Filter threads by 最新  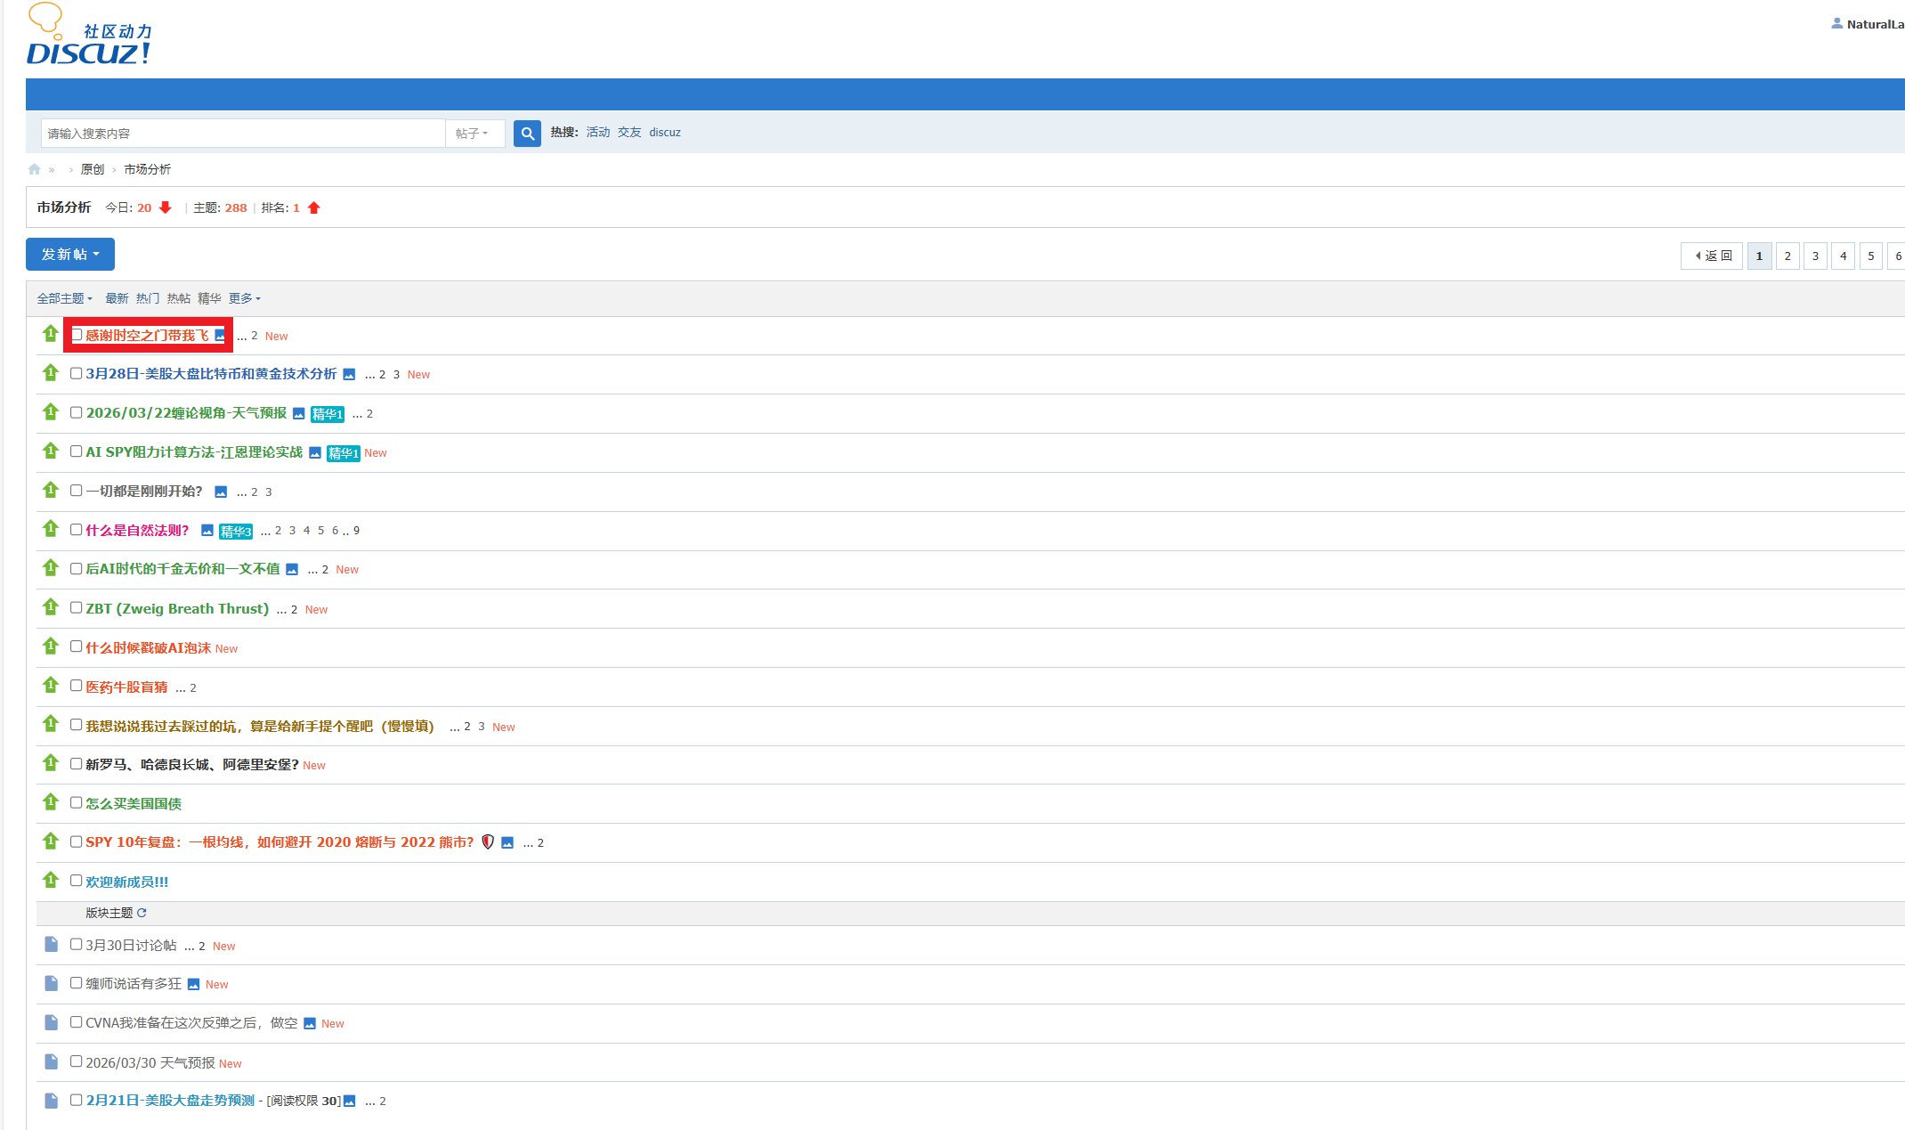(x=117, y=299)
